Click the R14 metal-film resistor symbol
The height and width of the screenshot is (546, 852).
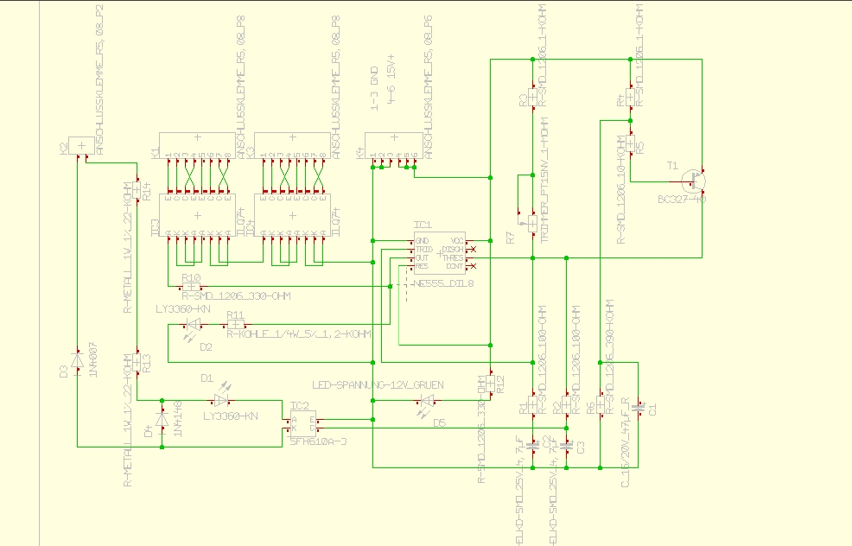tap(137, 190)
